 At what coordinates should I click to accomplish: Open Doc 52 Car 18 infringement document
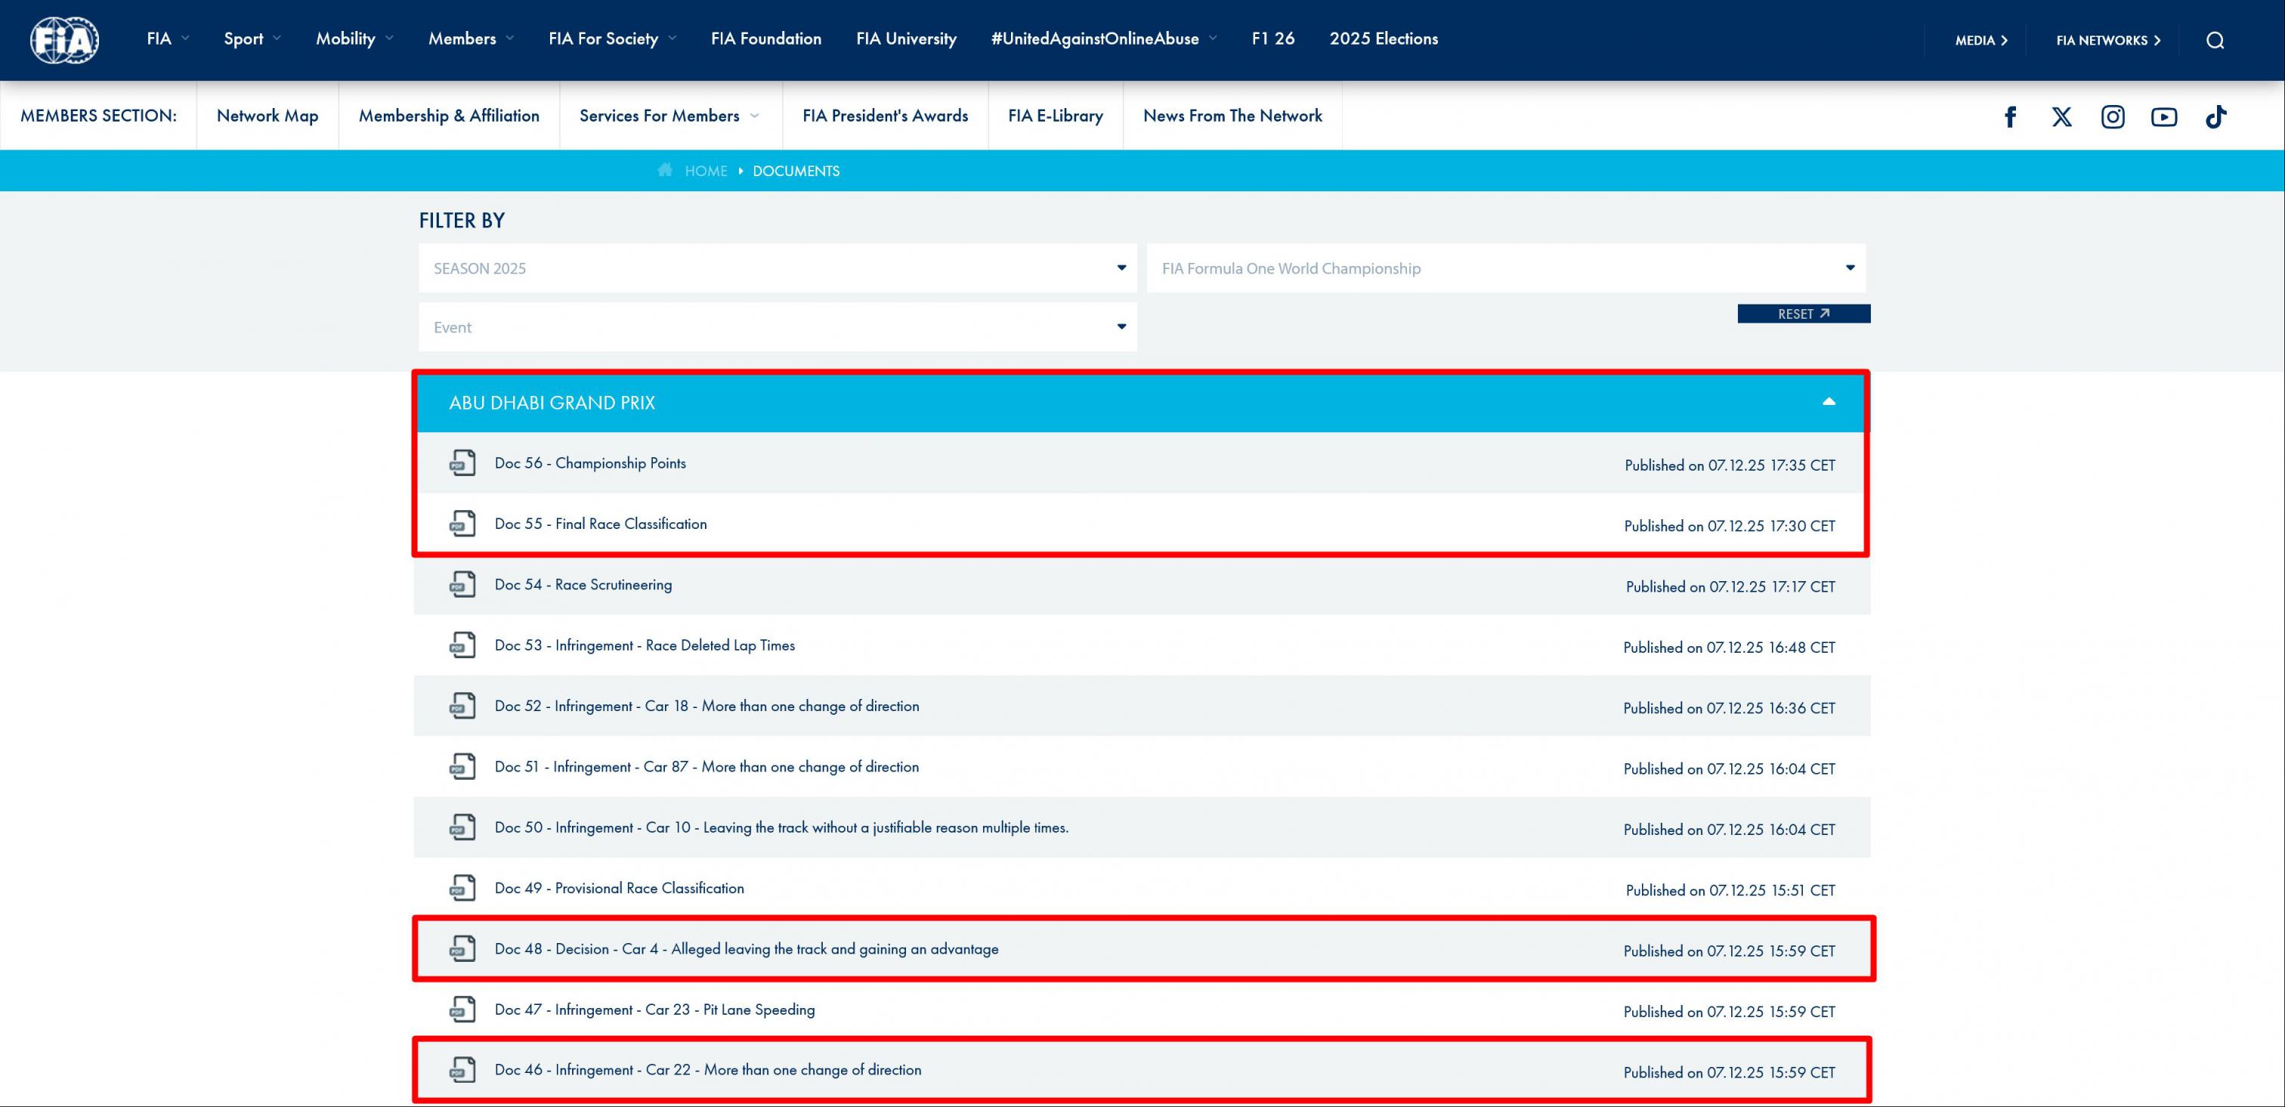706,706
